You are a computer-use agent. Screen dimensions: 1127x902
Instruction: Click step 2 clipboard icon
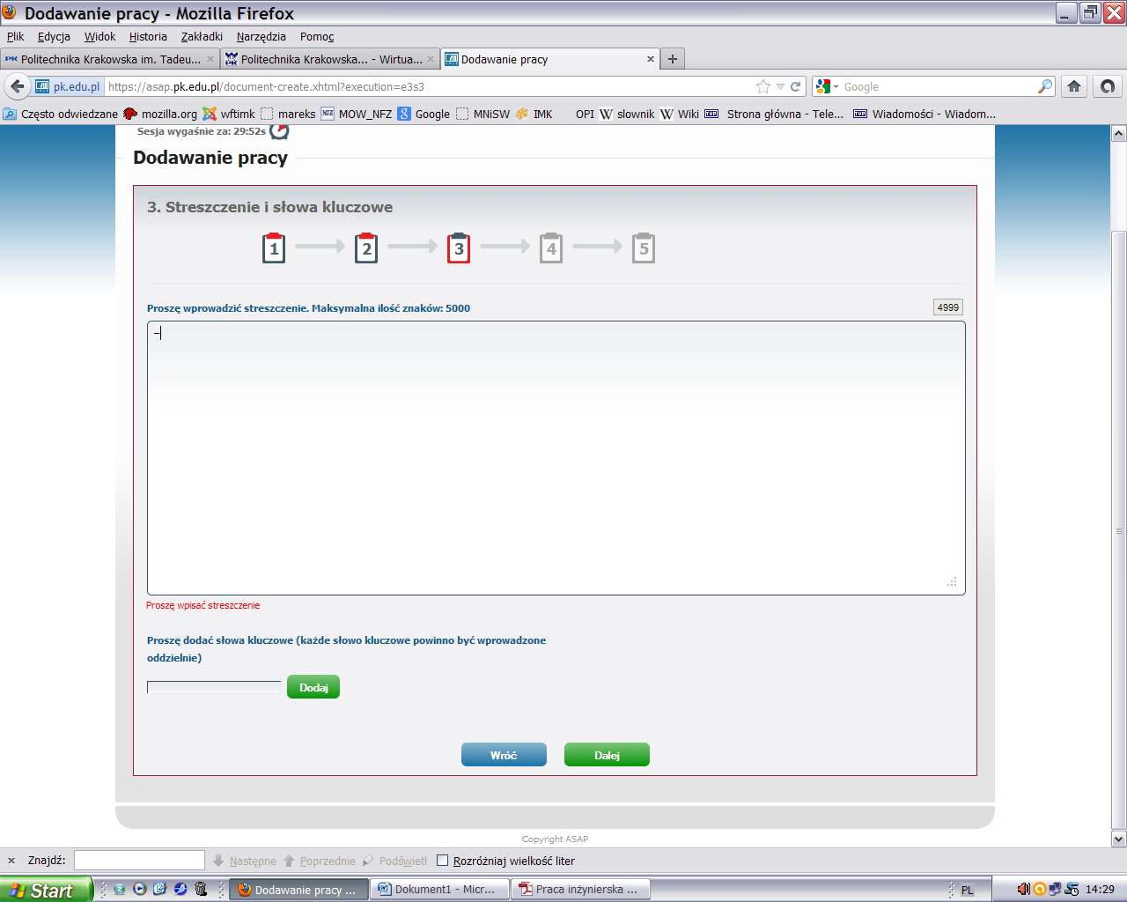pos(366,248)
